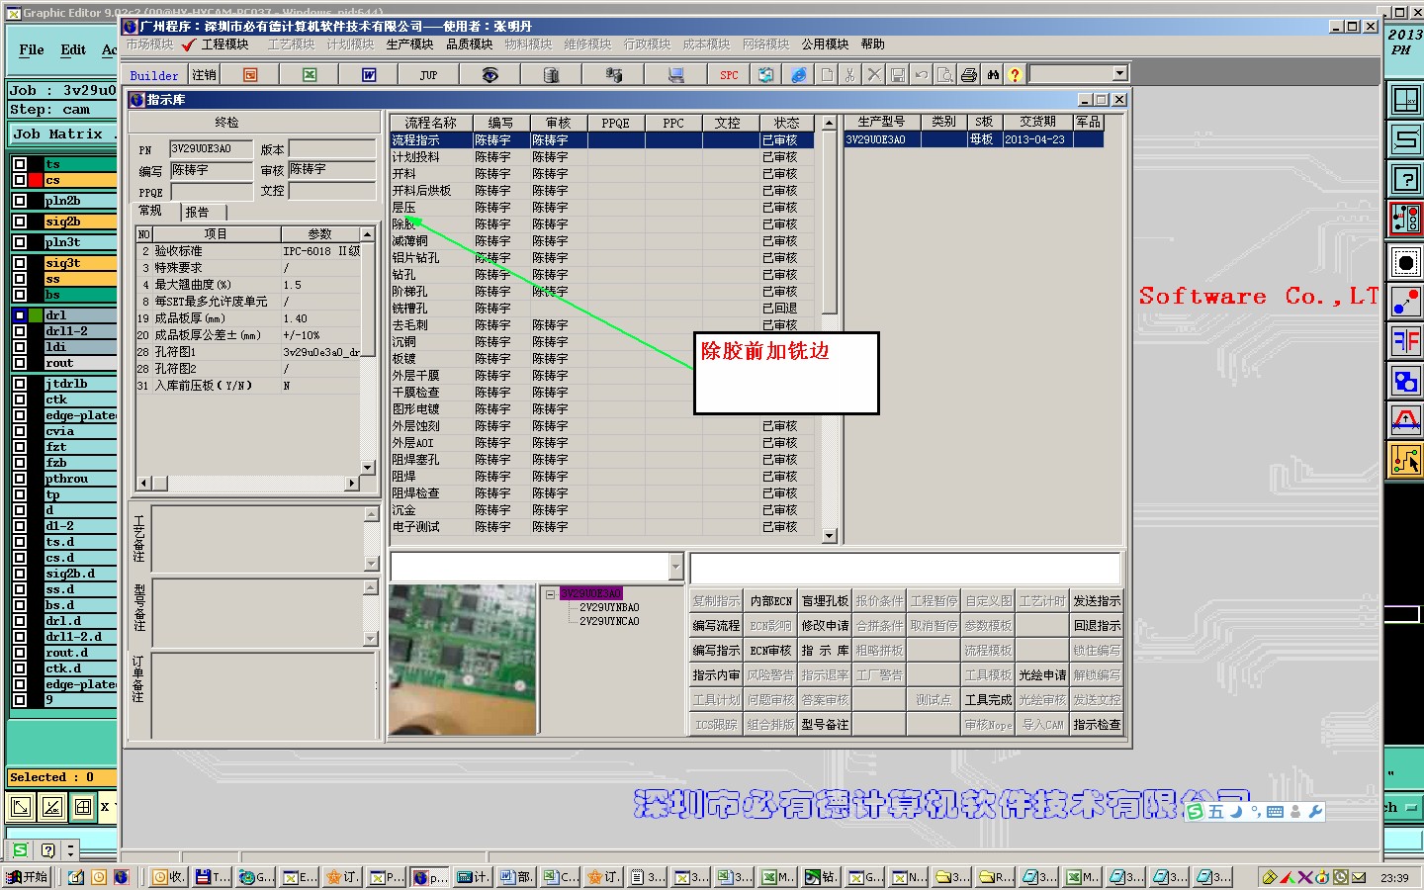The image size is (1424, 890).
Task: Click the Word document icon in toolbar
Action: [369, 75]
